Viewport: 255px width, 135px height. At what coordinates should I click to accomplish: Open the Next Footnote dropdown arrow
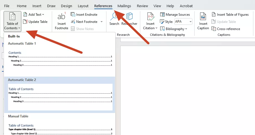(101, 22)
